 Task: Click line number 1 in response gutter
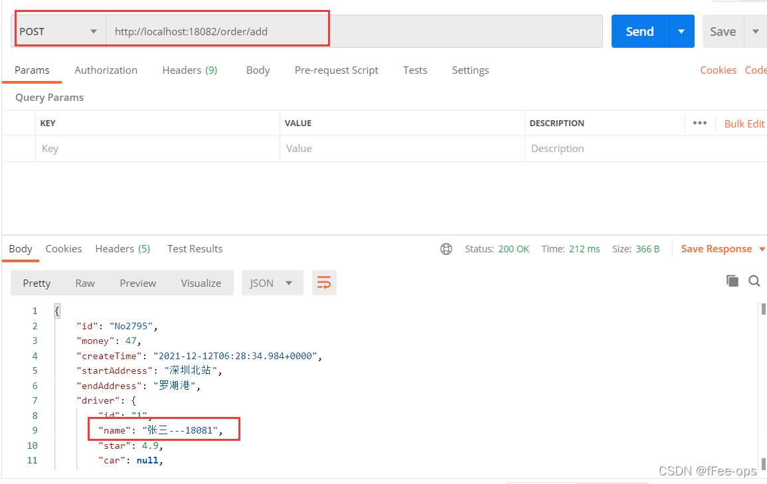(x=35, y=311)
